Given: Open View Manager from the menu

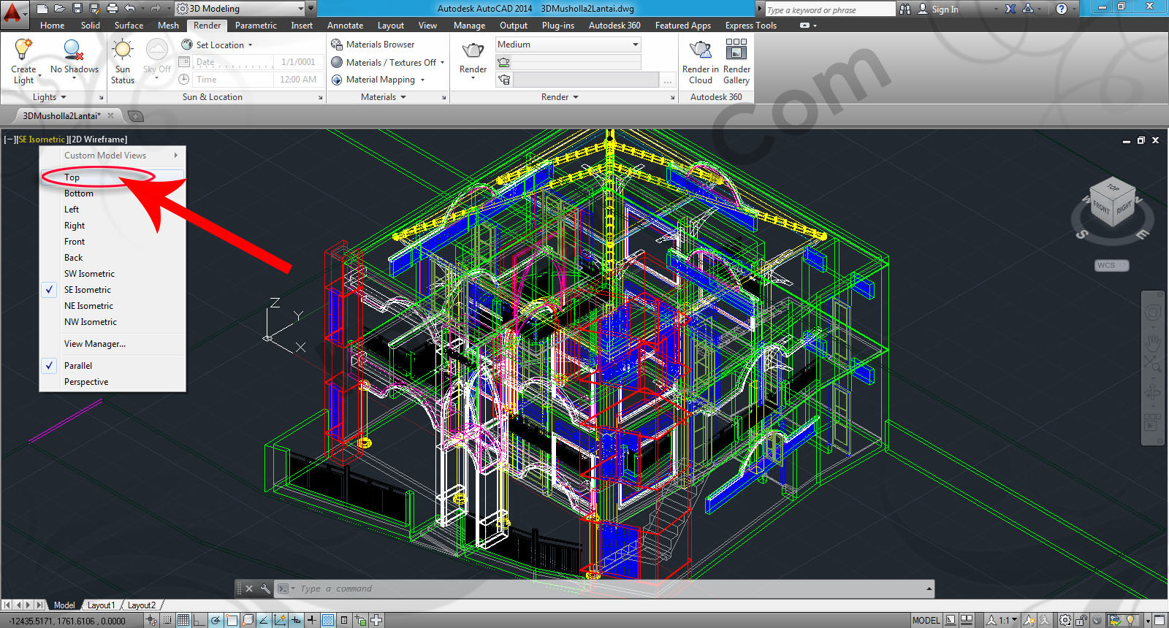Looking at the screenshot, I should click(95, 344).
